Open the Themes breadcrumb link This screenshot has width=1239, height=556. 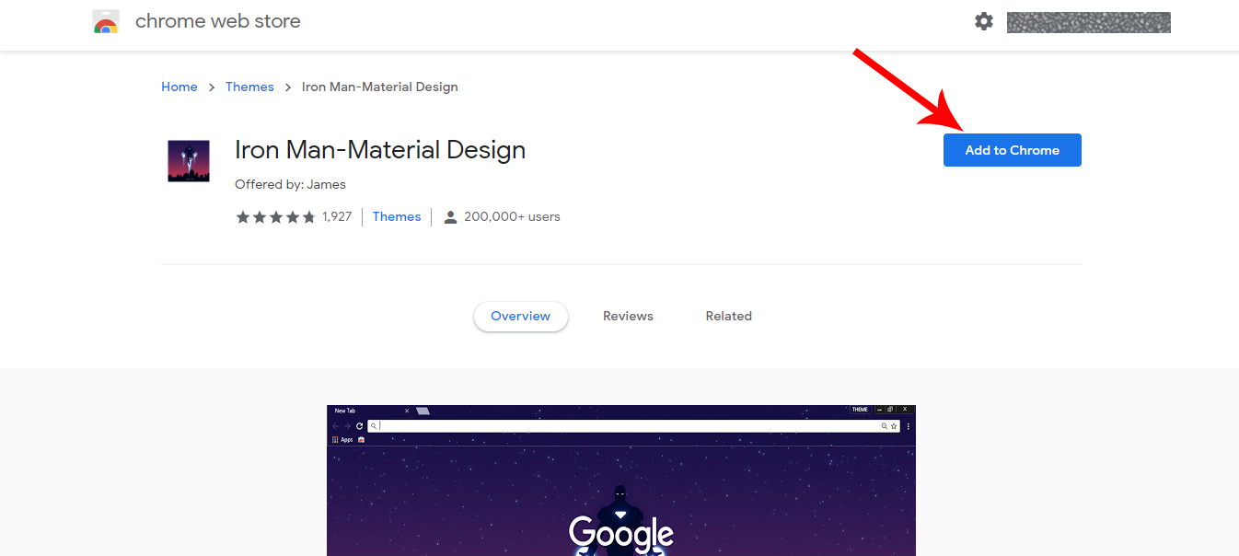tap(249, 87)
